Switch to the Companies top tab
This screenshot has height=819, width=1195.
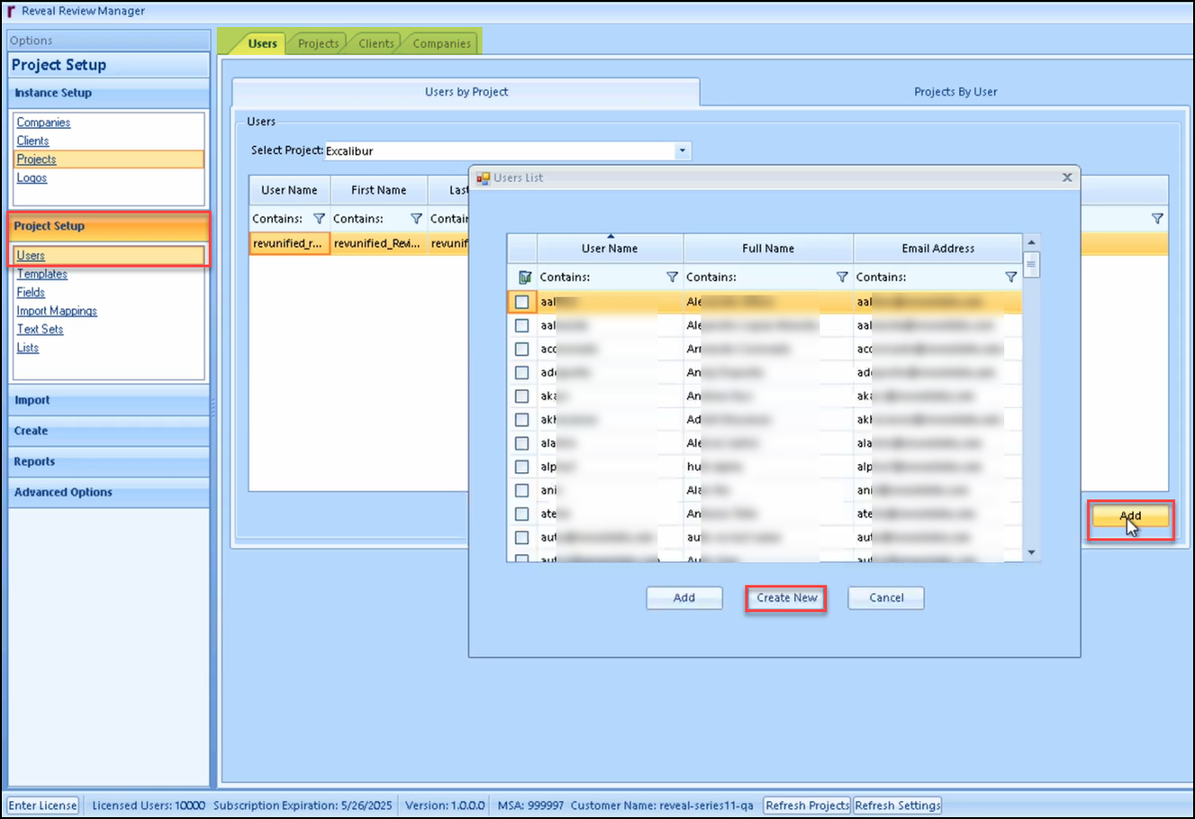441,43
